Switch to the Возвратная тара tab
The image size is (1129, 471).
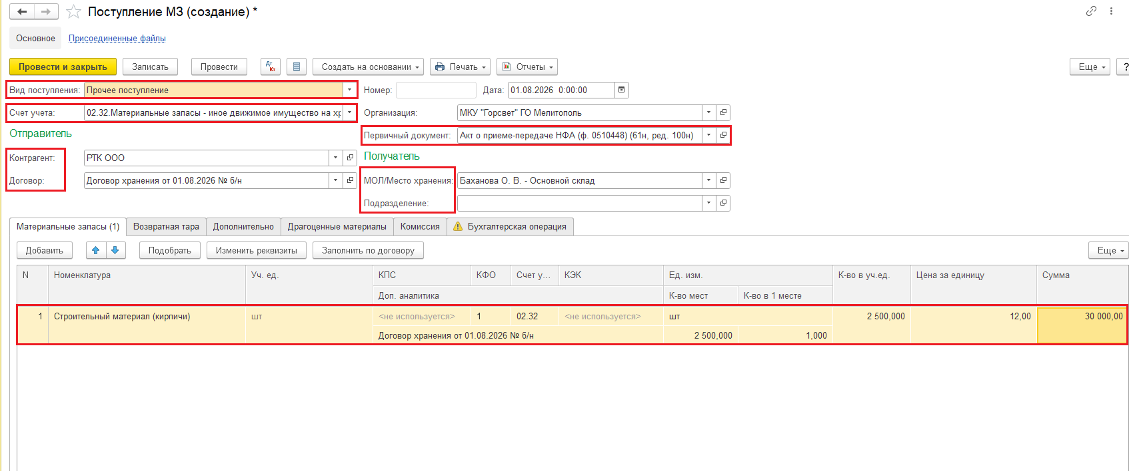[x=166, y=227]
